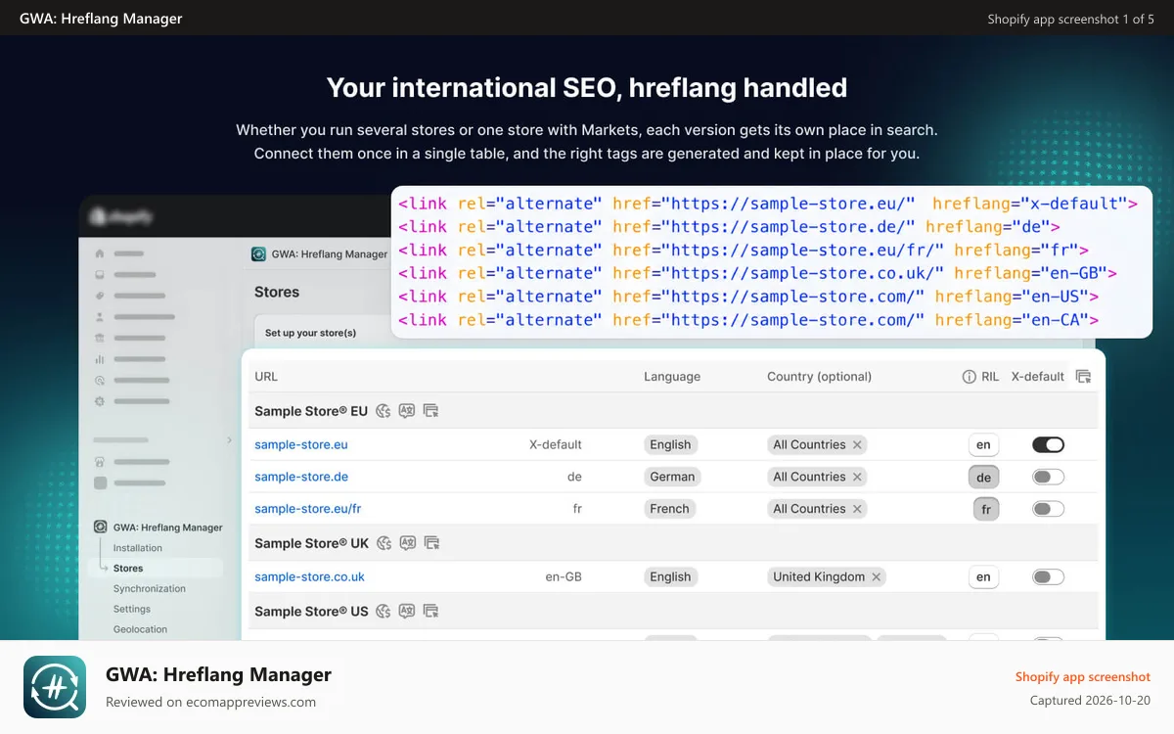Open English language selector for sample-store.eu
The height and width of the screenshot is (734, 1174).
670,445
